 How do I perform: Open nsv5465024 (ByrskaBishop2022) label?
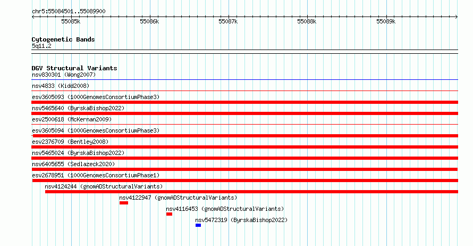(78, 153)
